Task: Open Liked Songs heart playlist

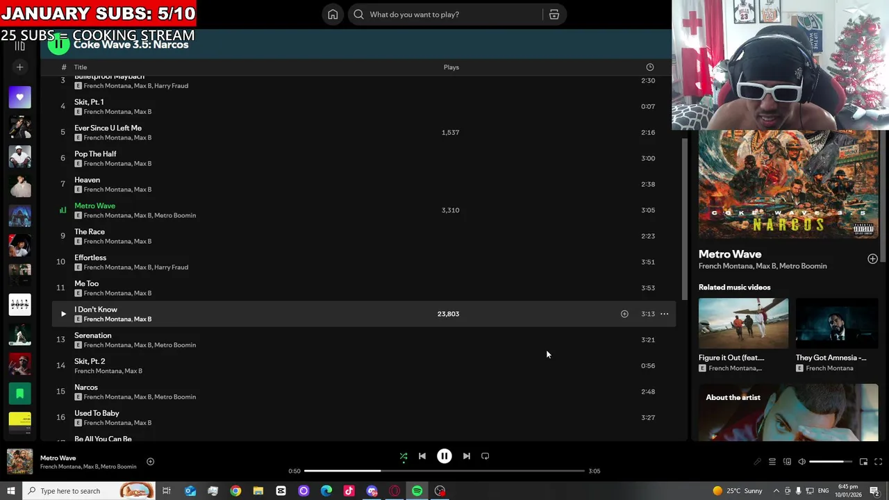Action: pyautogui.click(x=19, y=97)
